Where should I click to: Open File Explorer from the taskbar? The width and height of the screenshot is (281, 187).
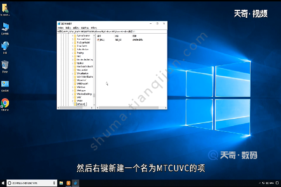click(61, 183)
